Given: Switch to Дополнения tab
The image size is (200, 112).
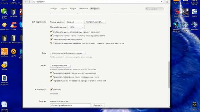Looking at the screenshot, I should pos(83,9).
